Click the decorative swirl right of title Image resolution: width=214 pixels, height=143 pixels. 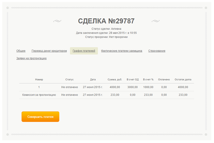155,21
